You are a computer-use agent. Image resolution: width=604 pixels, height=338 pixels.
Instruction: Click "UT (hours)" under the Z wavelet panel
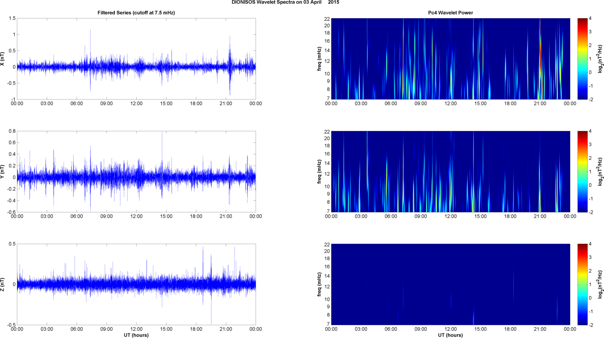point(450,335)
